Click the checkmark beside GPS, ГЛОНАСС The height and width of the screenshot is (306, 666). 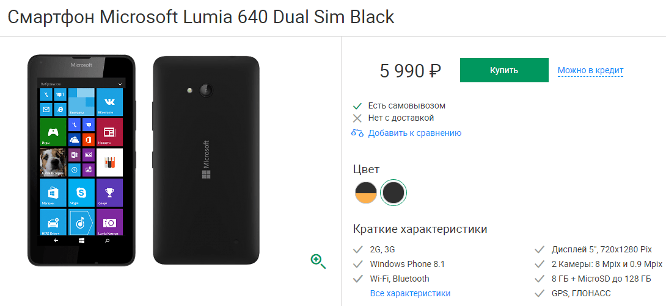(x=540, y=293)
